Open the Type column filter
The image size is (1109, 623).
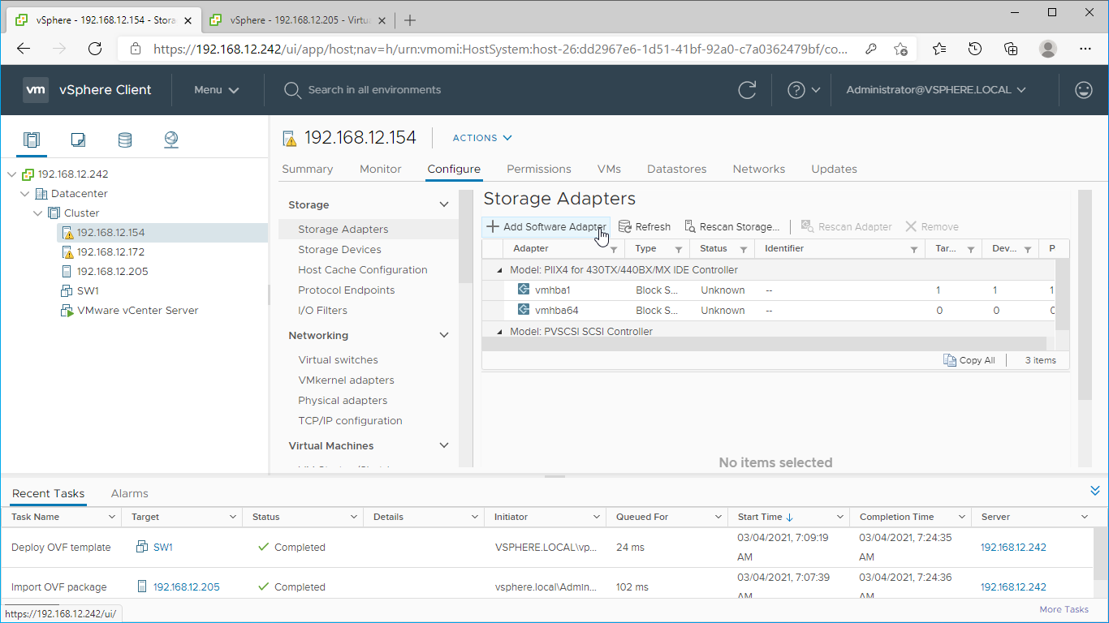pyautogui.click(x=679, y=250)
